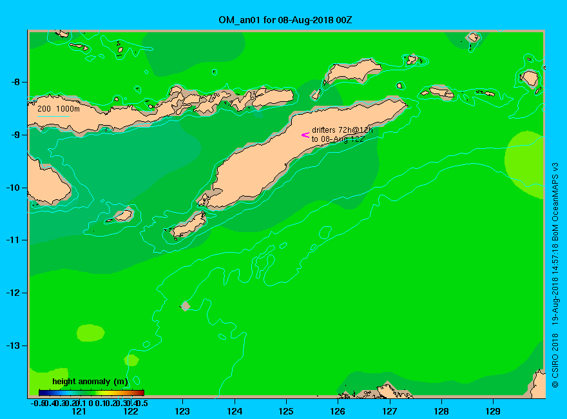The height and width of the screenshot is (419, 567).
Task: Click the small diamond-shaped reef island near 123
Action: coord(186,306)
